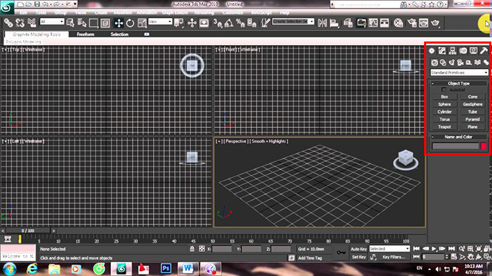This screenshot has width=492, height=276.
Task: Click Play Animation button
Action: [x=434, y=249]
